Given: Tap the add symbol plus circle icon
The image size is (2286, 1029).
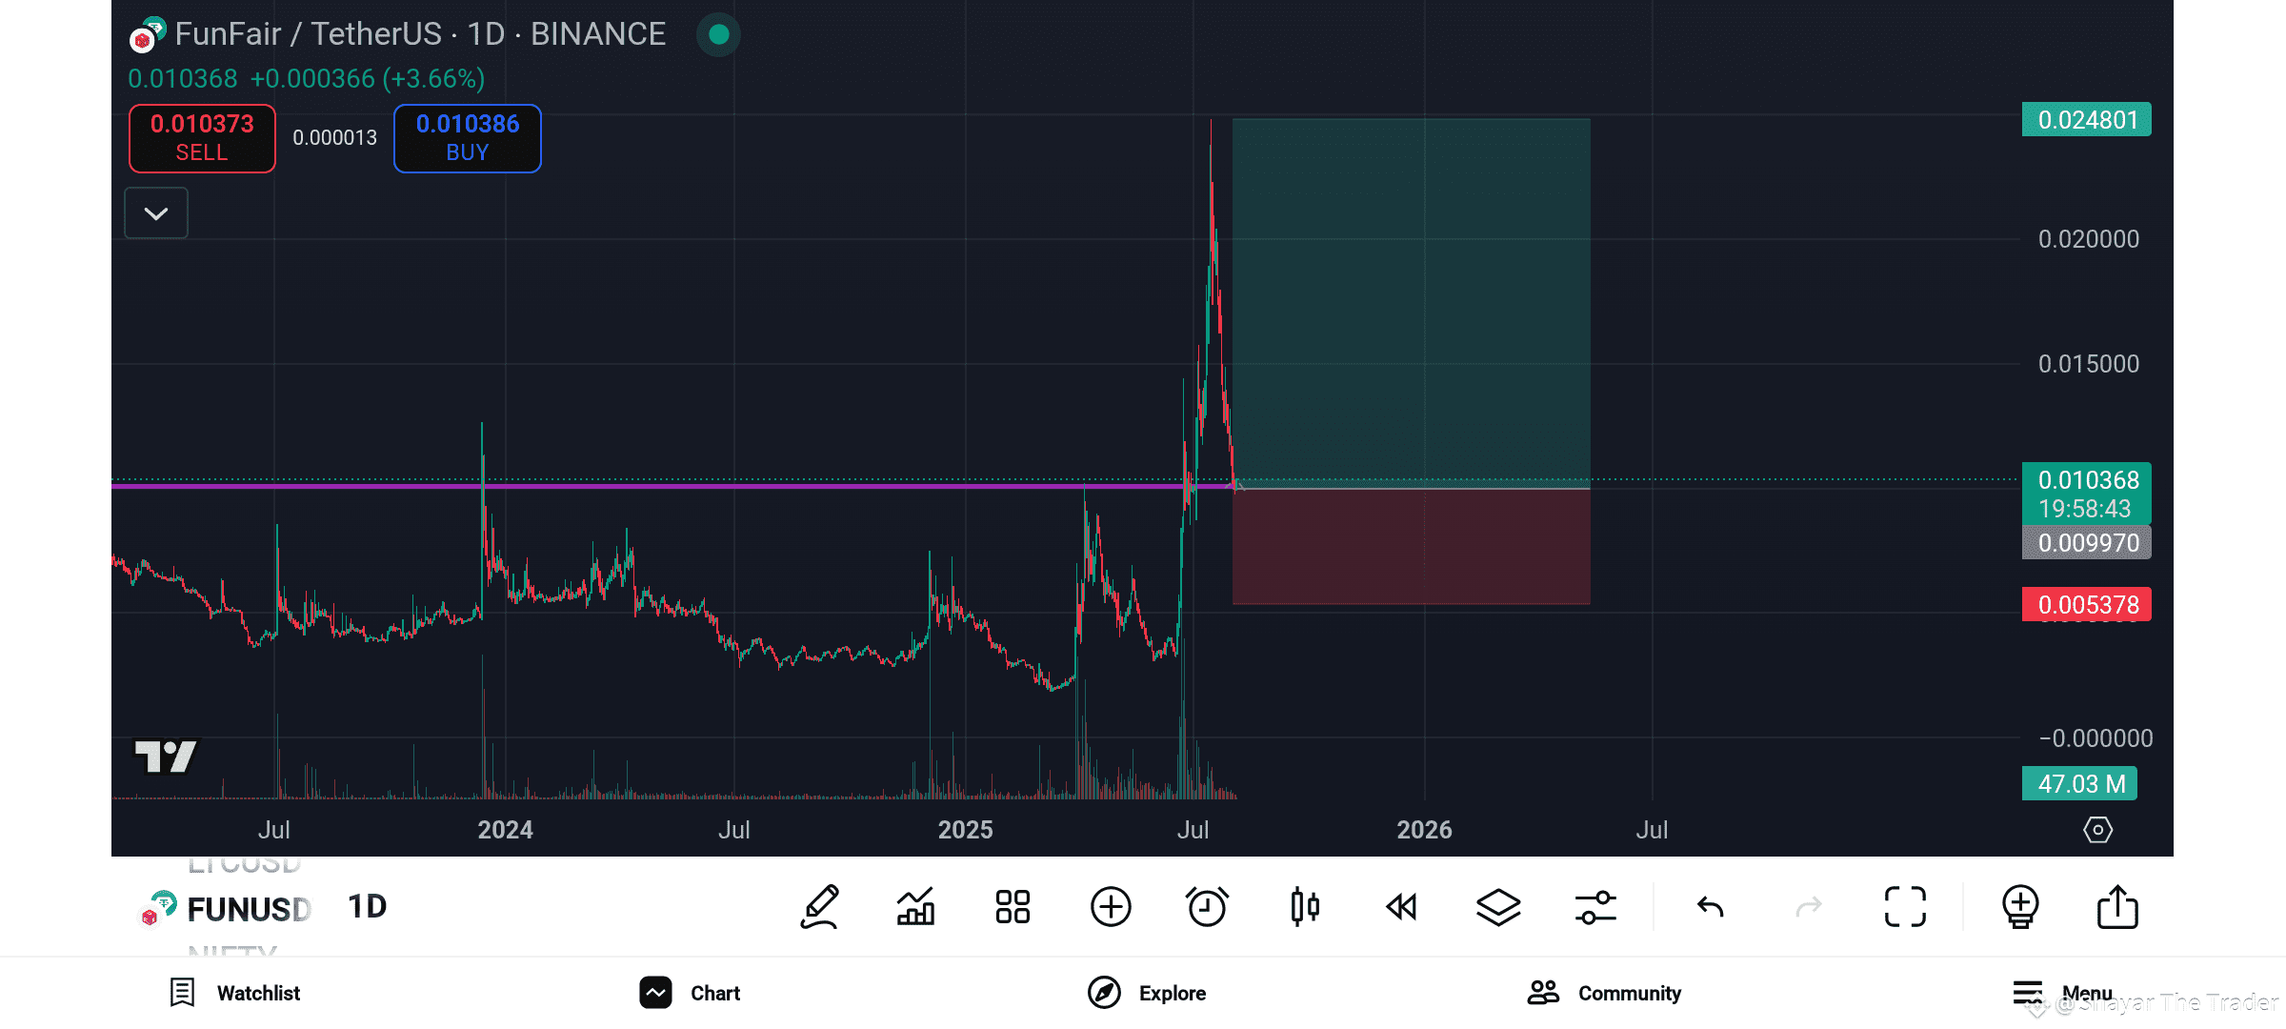Looking at the screenshot, I should (x=1111, y=906).
